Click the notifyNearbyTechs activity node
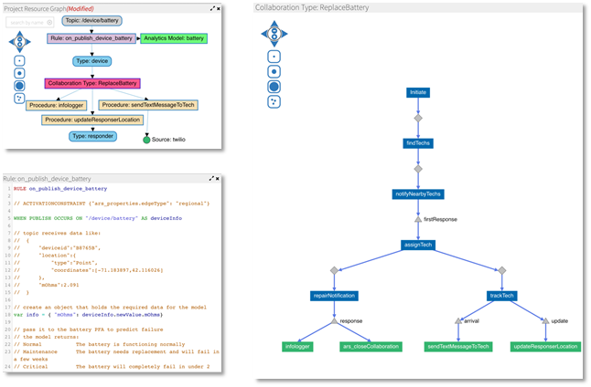 click(x=416, y=193)
